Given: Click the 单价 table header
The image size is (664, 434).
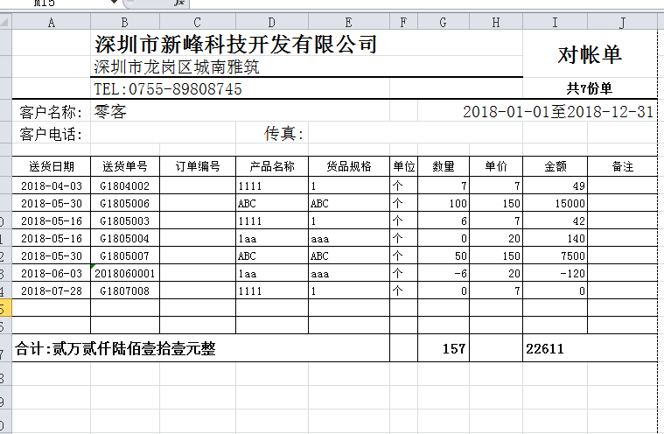Looking at the screenshot, I should [x=496, y=166].
